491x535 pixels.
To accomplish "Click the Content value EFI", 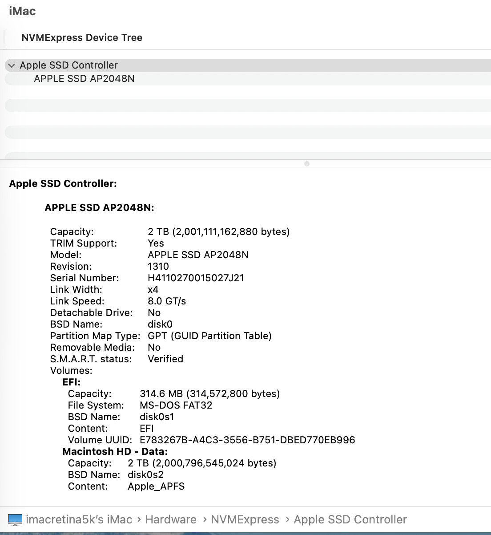I will (147, 429).
